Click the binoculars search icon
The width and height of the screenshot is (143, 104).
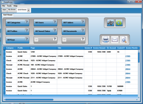110,23
